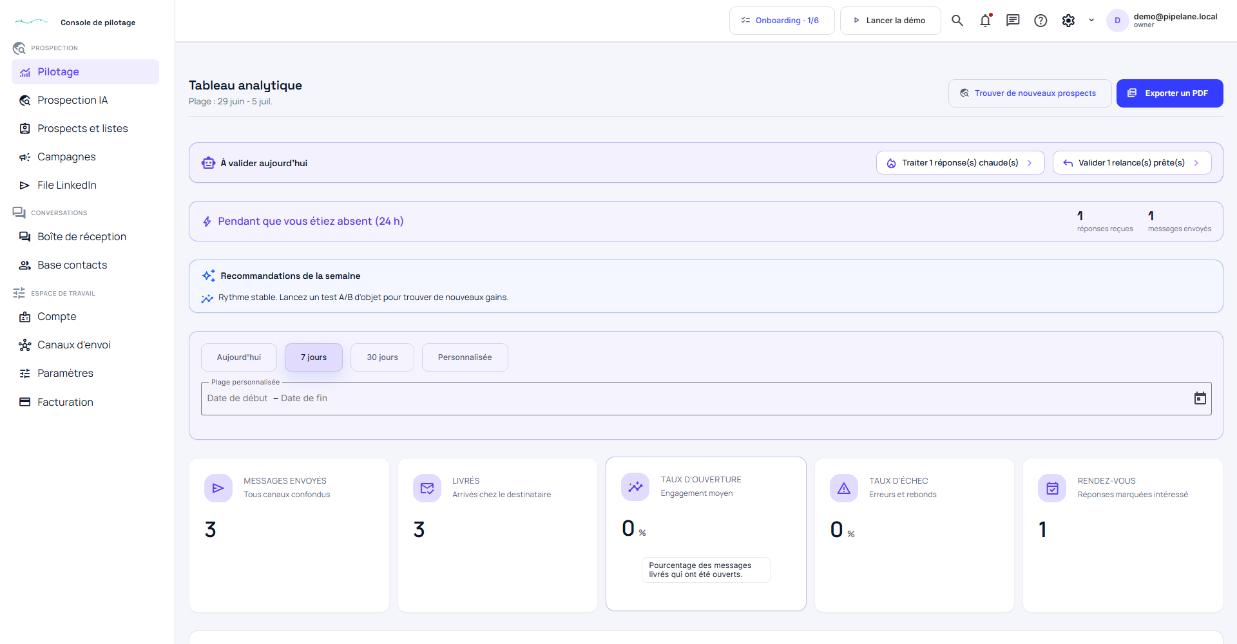Click the user avatar D icon
The image size is (1237, 644).
point(1117,21)
